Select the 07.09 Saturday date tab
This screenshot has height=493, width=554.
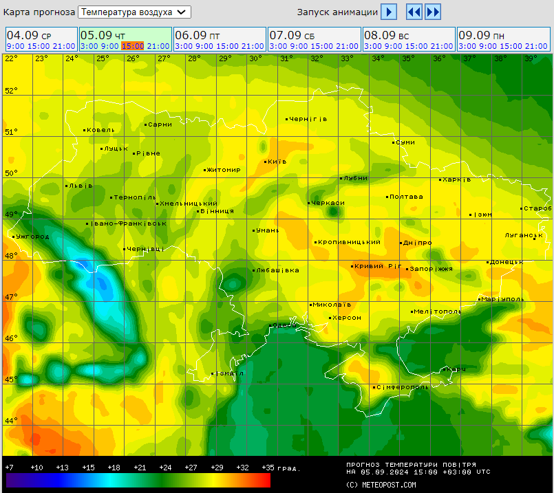pos(292,35)
